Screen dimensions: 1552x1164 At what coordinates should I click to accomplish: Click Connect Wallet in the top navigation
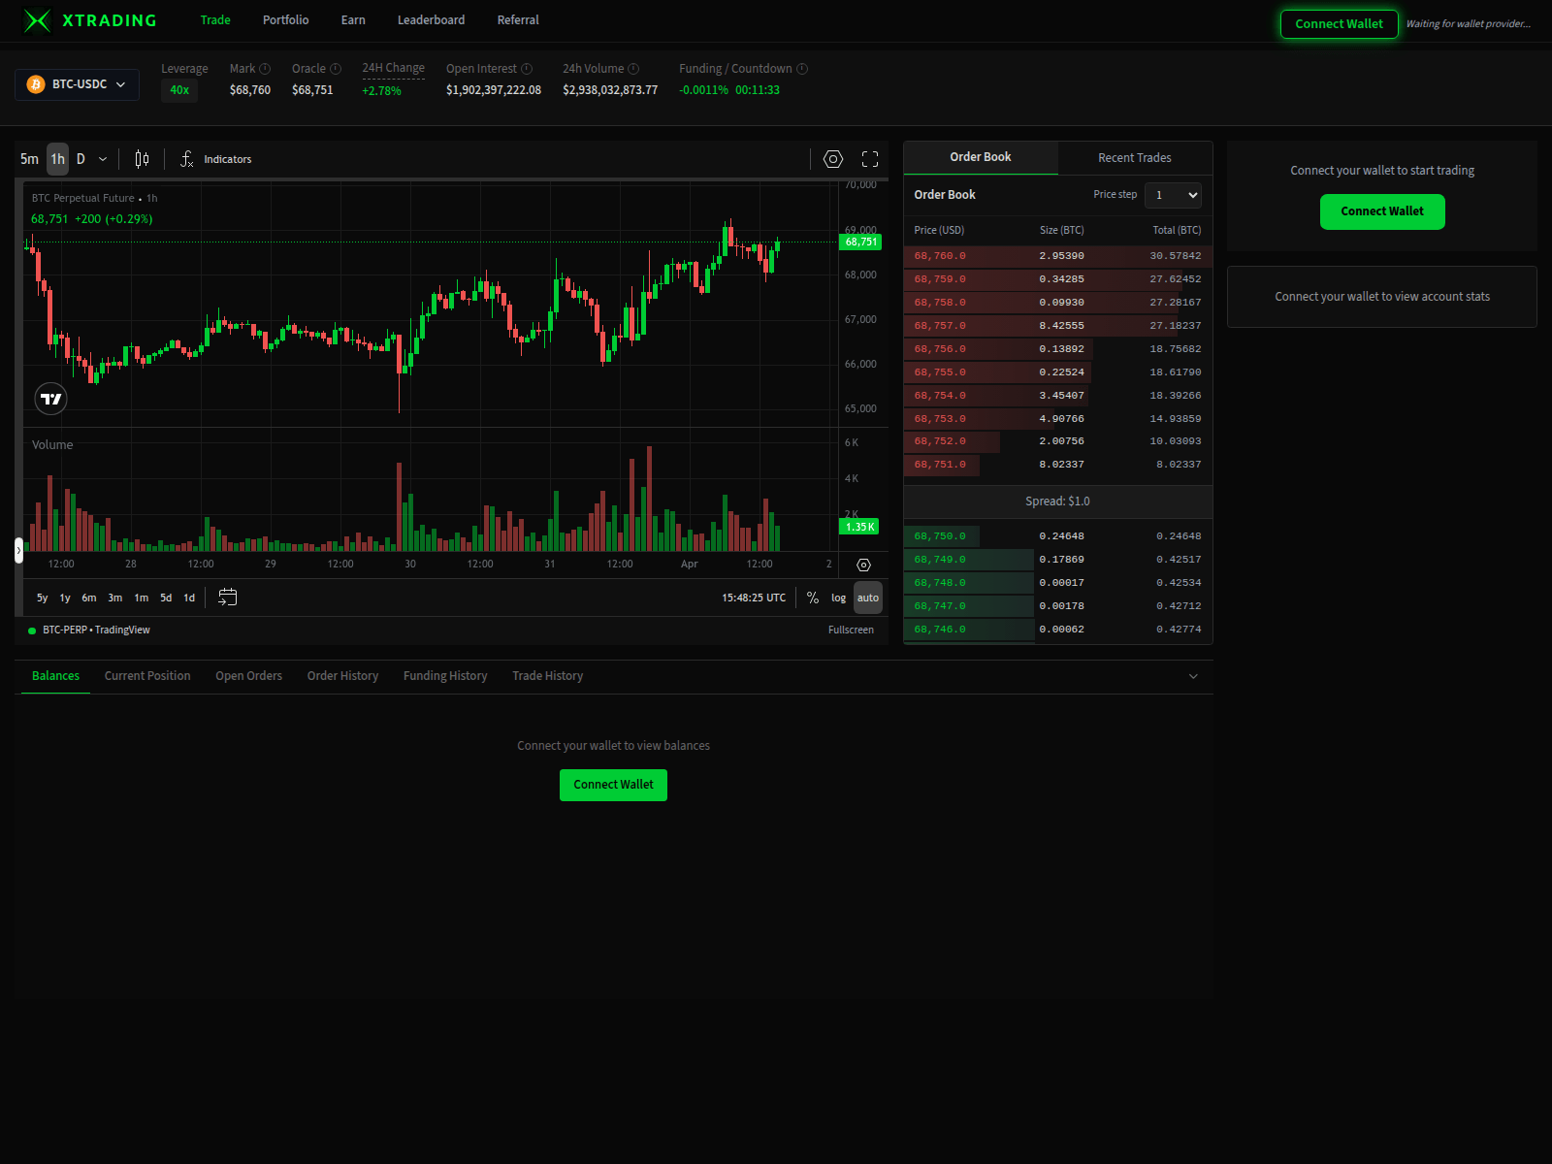1339,24
